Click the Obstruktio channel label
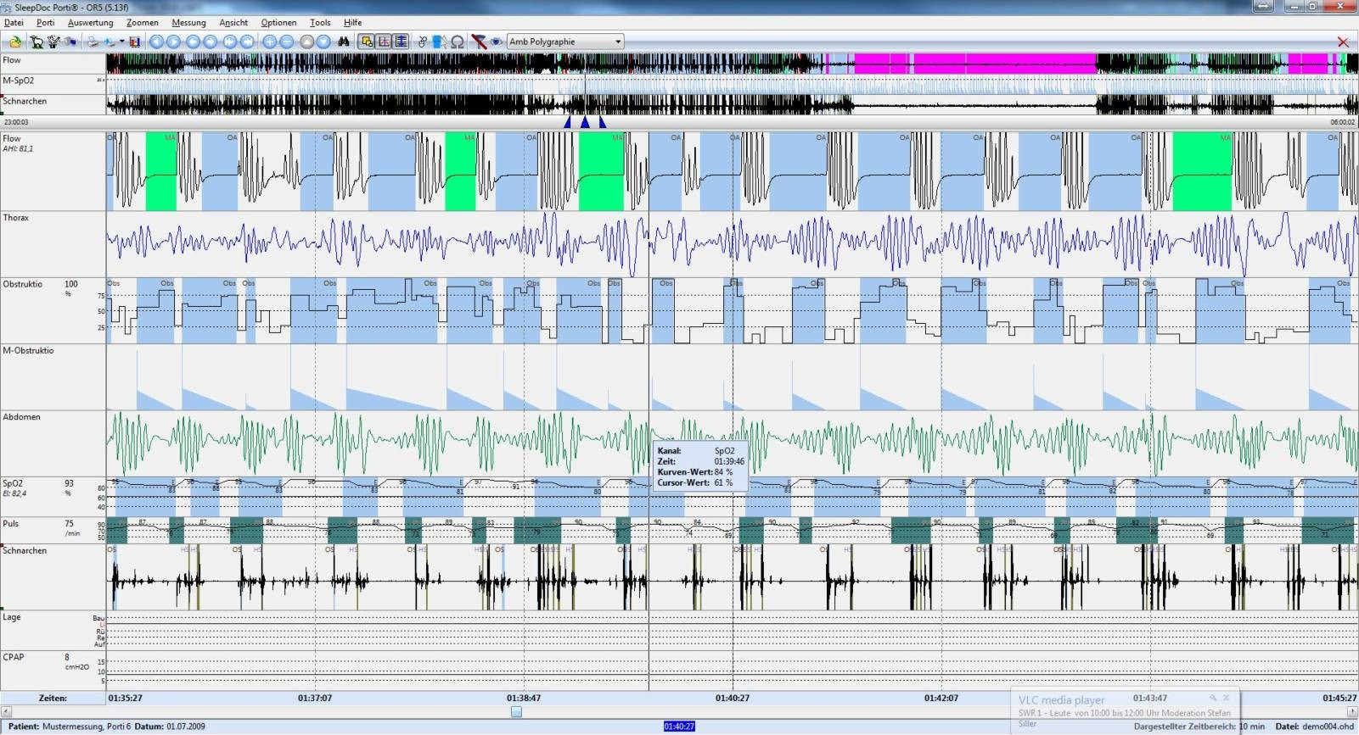Viewport: 1359px width, 735px height. (23, 284)
